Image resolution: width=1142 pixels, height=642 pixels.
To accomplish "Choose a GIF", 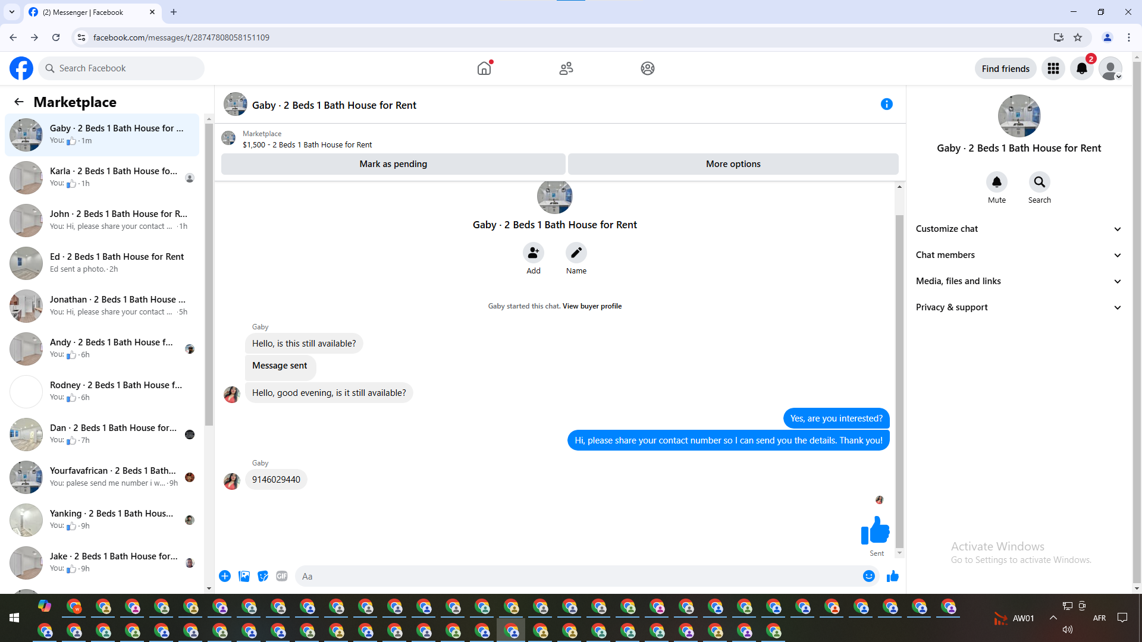I will pyautogui.click(x=282, y=576).
